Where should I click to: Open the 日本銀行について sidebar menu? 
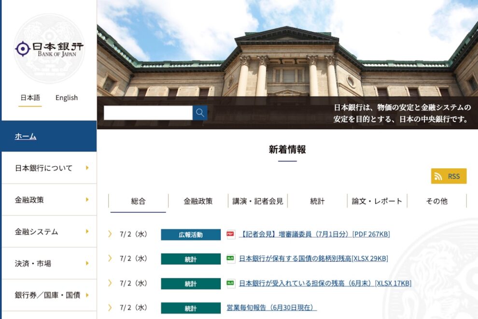tap(43, 168)
